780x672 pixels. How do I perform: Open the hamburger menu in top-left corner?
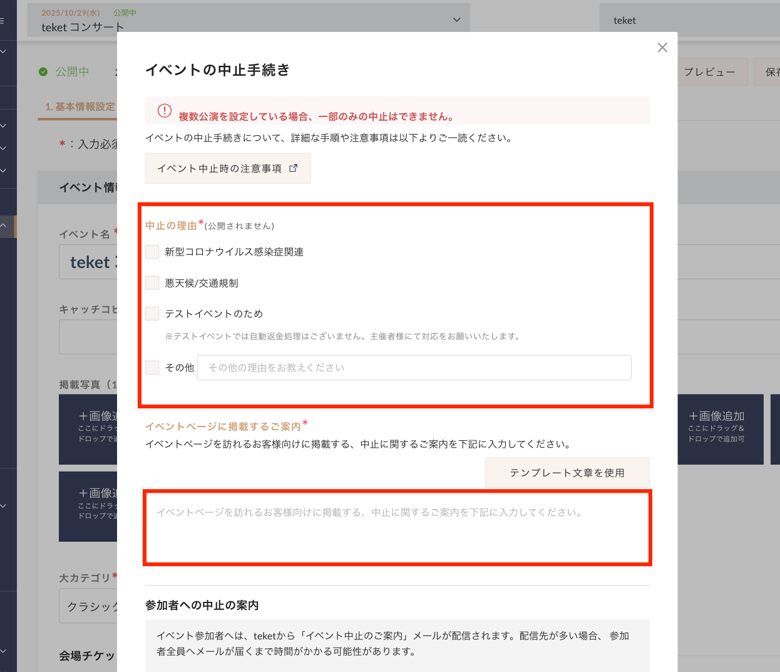pyautogui.click(x=3, y=21)
